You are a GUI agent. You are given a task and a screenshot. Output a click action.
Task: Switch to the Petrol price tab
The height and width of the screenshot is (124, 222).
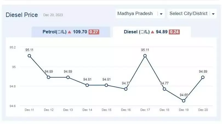[x=71, y=32]
